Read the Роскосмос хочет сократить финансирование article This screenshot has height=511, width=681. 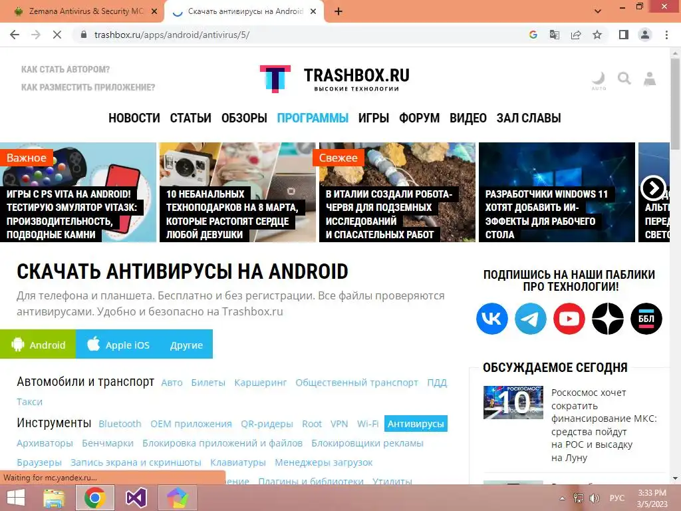click(x=604, y=425)
